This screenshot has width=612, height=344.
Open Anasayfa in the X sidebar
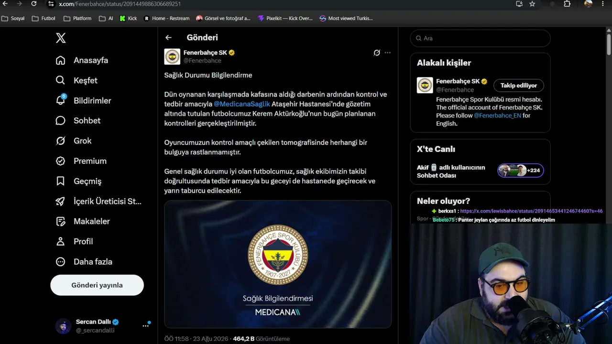tap(82, 60)
